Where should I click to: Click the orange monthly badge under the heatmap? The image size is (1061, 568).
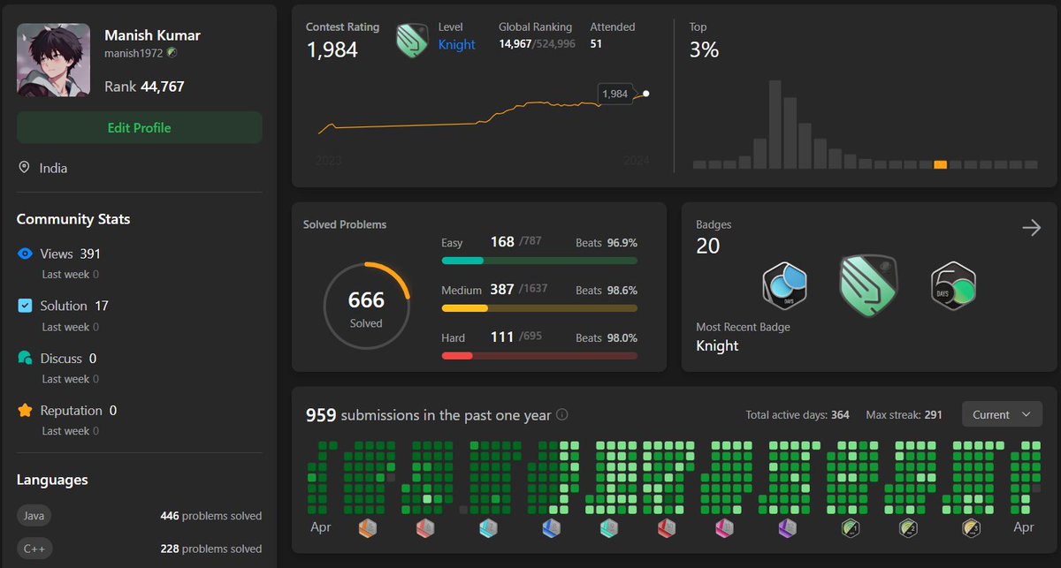tap(369, 528)
